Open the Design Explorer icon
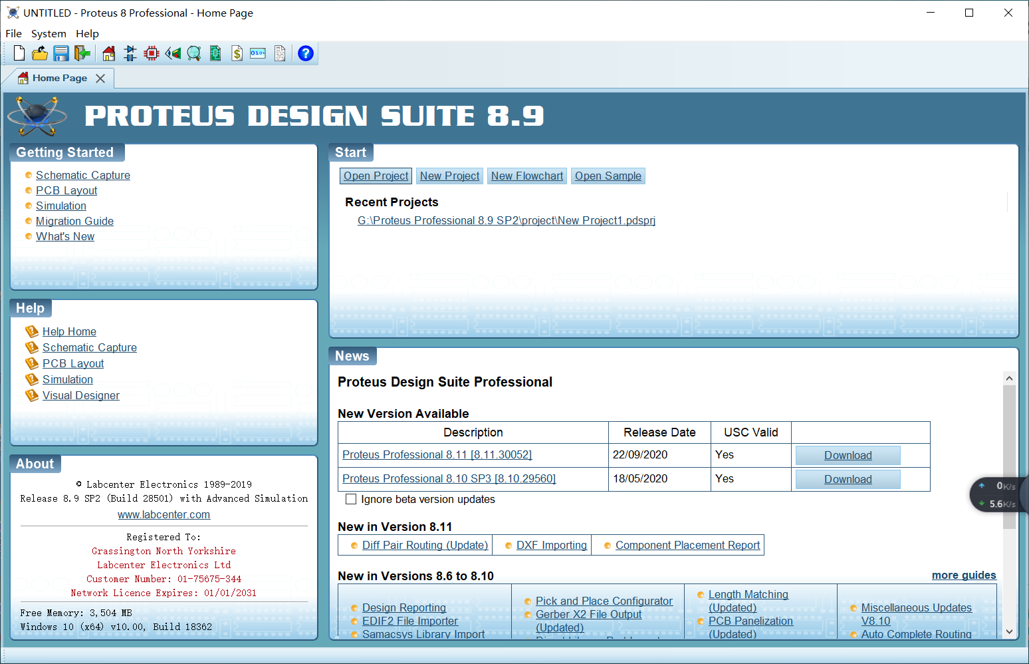 215,53
